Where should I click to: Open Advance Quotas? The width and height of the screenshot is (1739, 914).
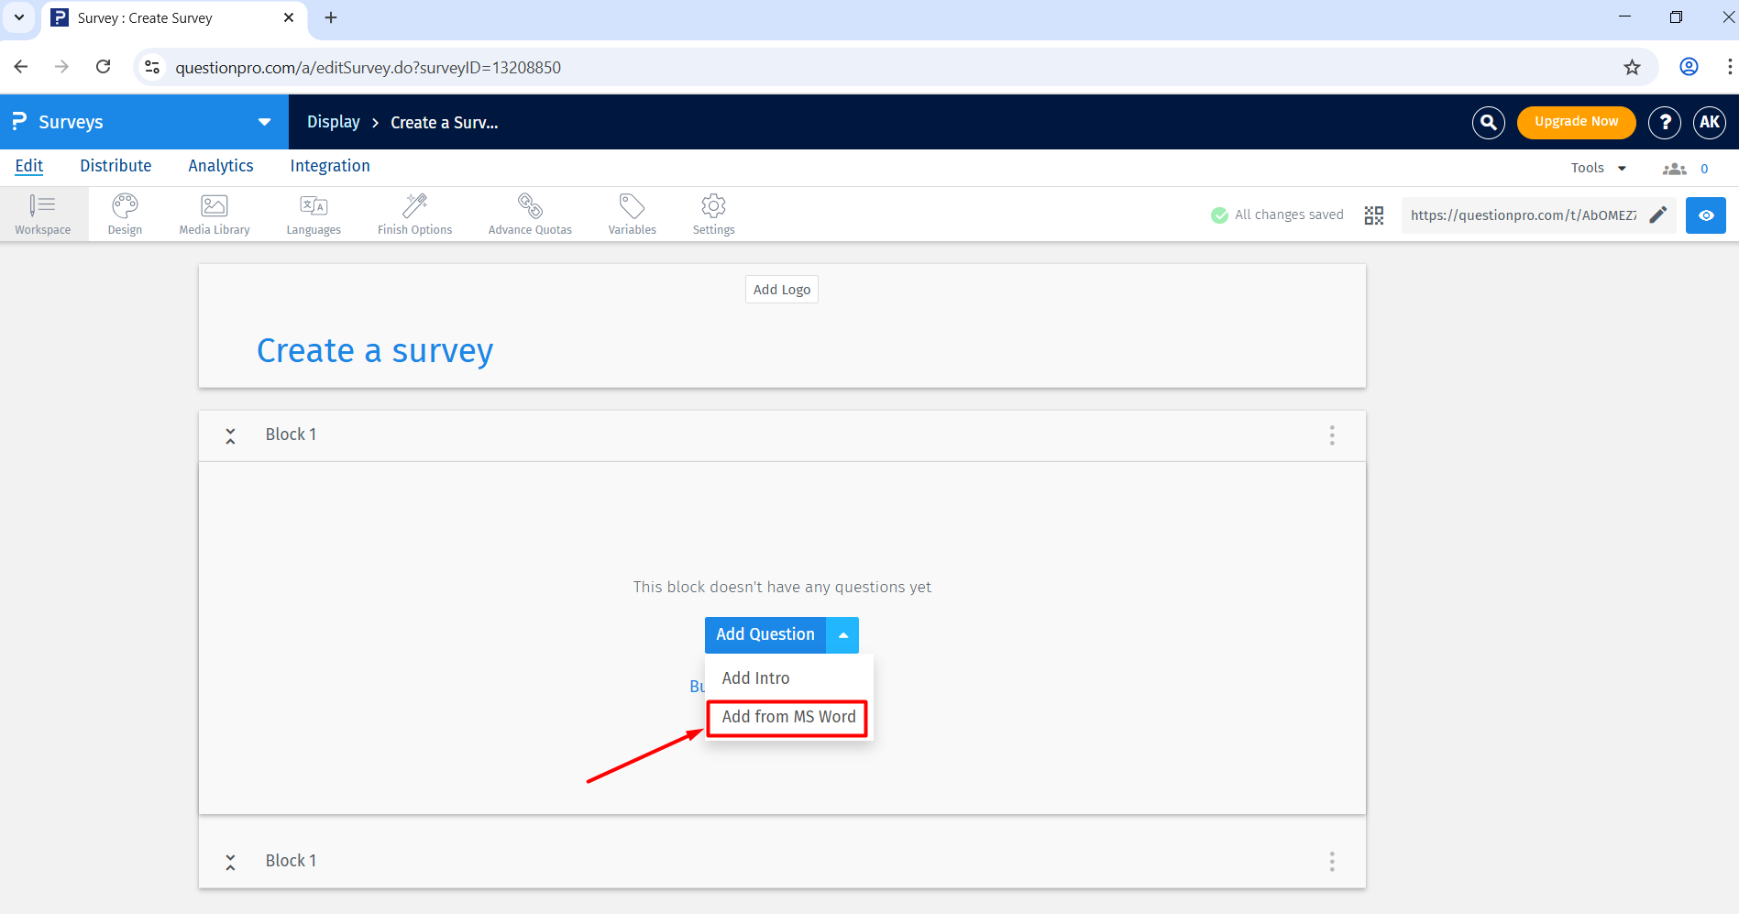(x=530, y=214)
